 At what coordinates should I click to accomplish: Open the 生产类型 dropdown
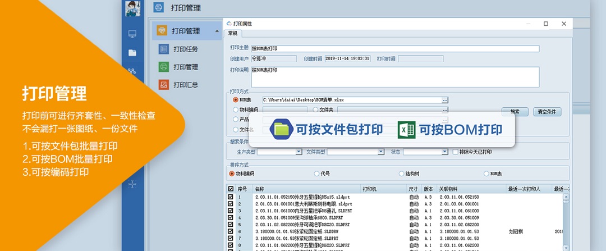click(299, 152)
